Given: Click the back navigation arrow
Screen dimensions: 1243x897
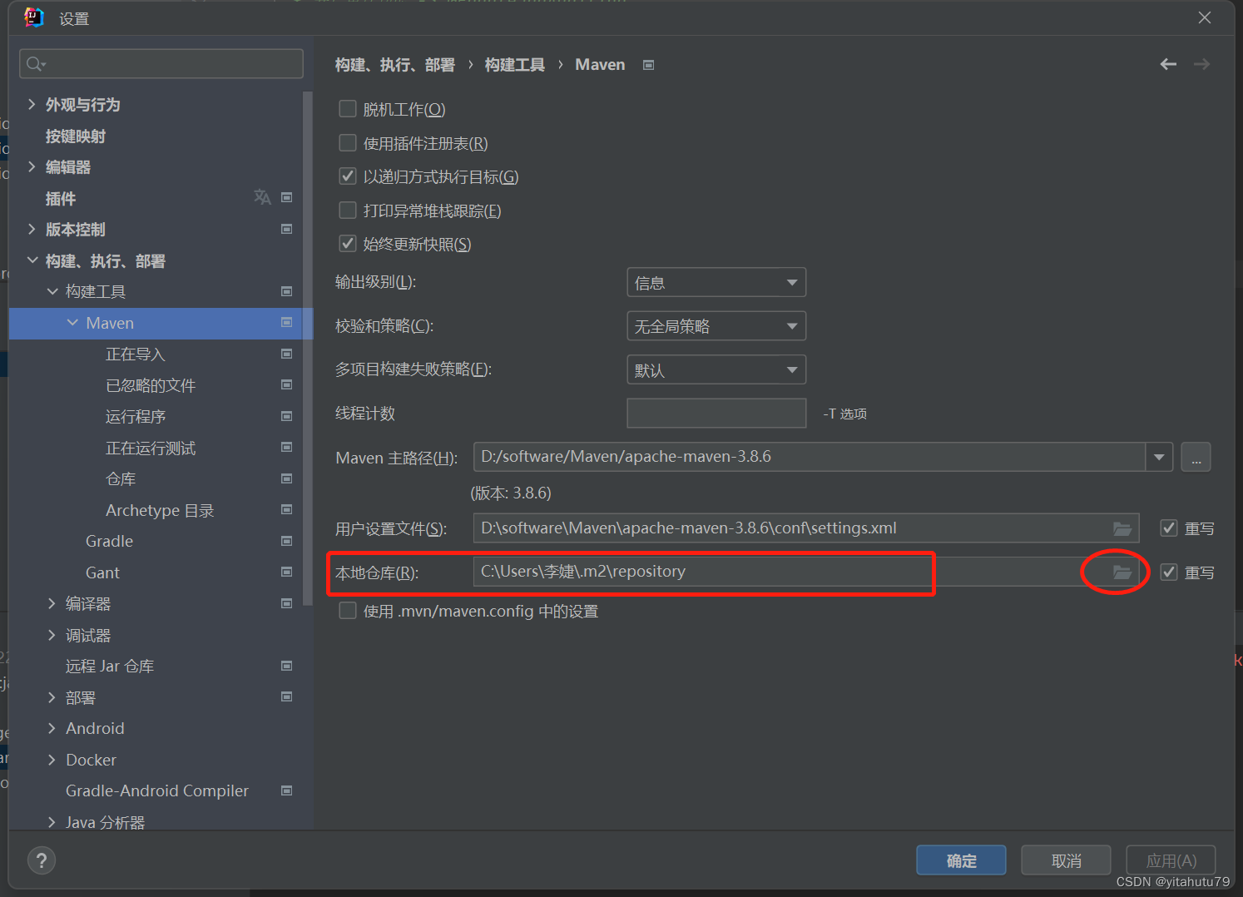Looking at the screenshot, I should coord(1168,64).
